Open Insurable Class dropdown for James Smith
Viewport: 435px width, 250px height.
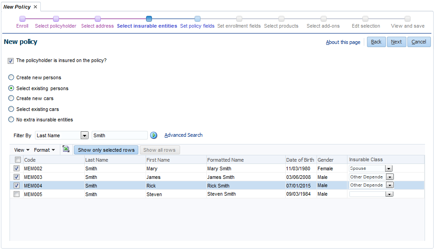click(x=390, y=177)
